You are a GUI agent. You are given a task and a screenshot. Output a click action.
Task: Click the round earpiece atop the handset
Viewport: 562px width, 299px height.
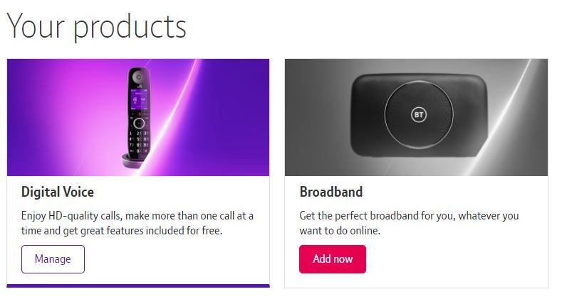tap(139, 76)
